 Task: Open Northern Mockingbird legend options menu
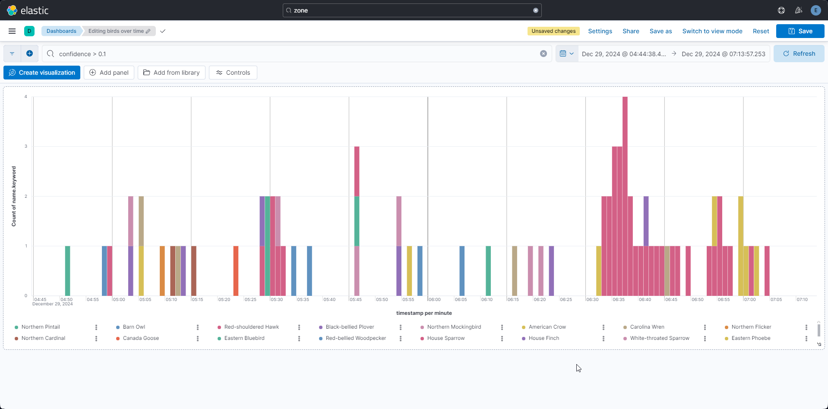coord(502,327)
